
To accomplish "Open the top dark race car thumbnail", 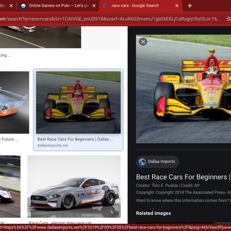I will 40,37.
